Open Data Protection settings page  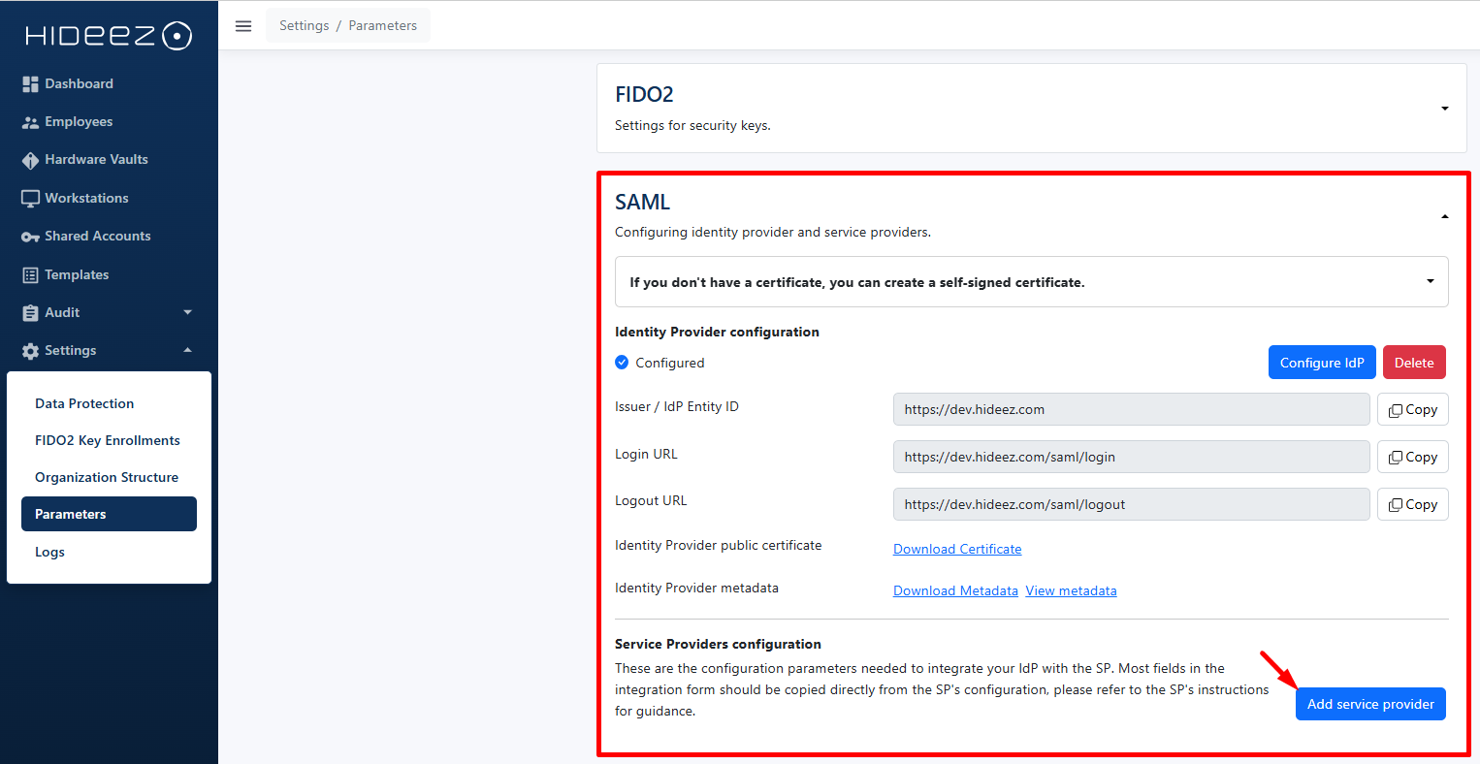pos(84,403)
